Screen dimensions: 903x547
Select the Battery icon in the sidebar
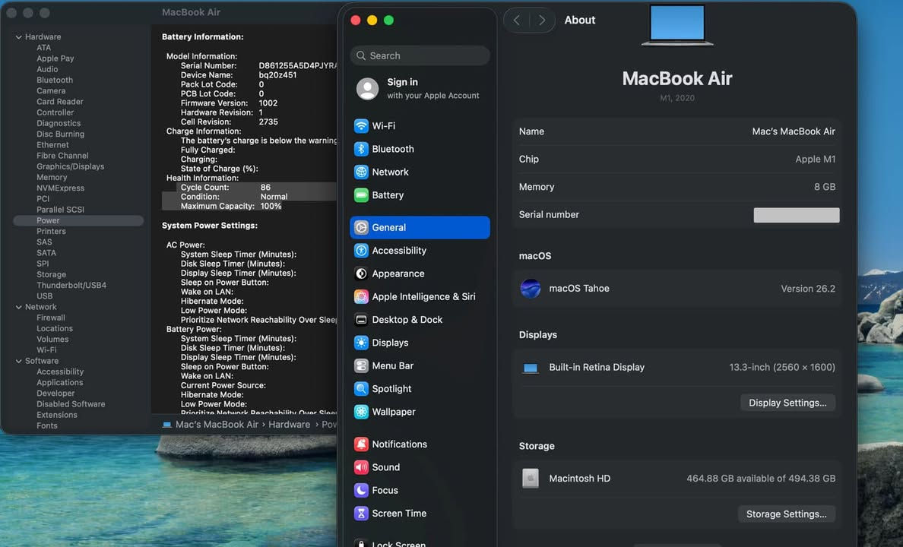point(362,195)
